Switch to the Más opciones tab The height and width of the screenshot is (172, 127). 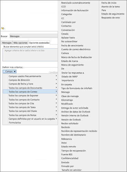click(x=20, y=43)
